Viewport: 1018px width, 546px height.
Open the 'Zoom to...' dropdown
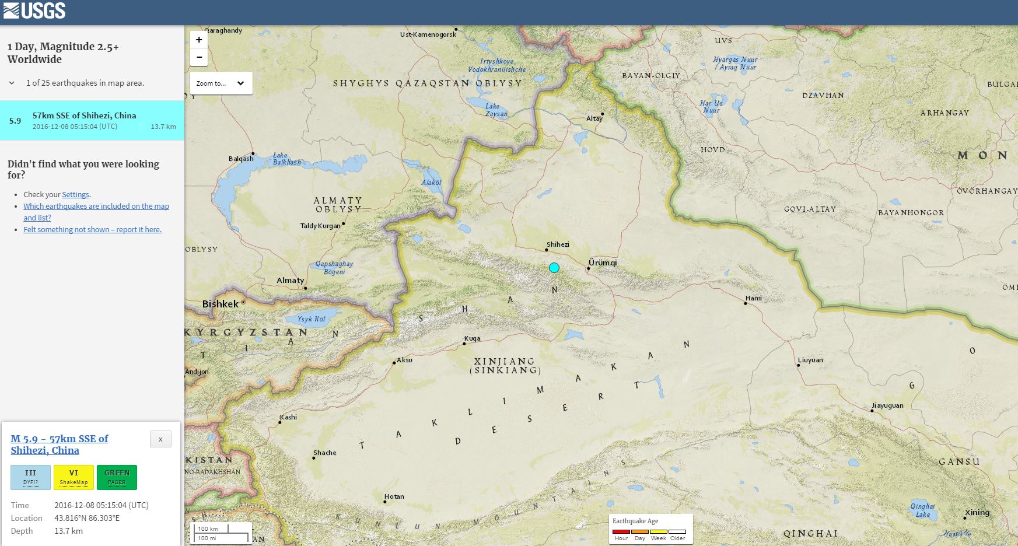point(221,83)
